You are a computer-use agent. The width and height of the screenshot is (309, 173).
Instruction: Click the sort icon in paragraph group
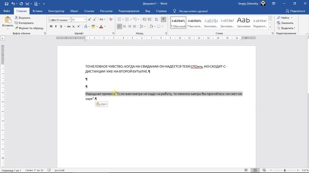156,19
